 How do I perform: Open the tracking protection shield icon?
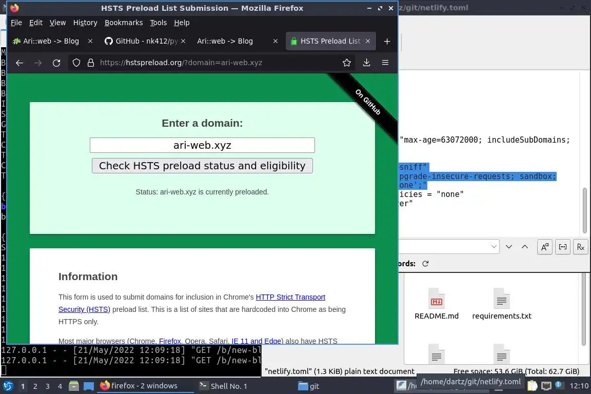tap(76, 63)
